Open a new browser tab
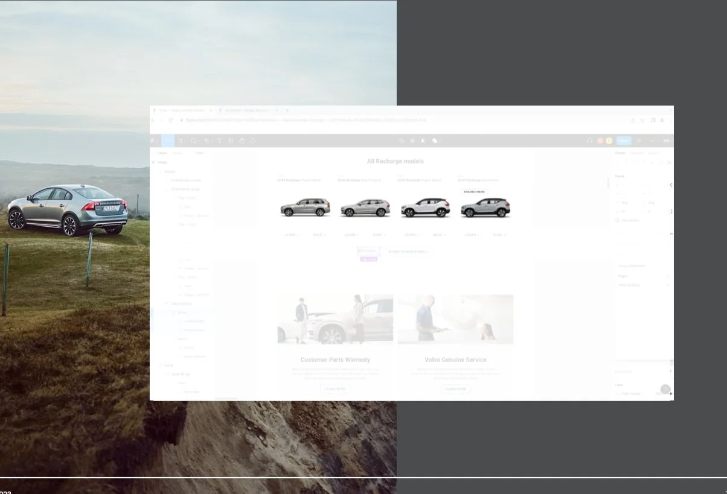The image size is (727, 494). pyautogui.click(x=287, y=110)
